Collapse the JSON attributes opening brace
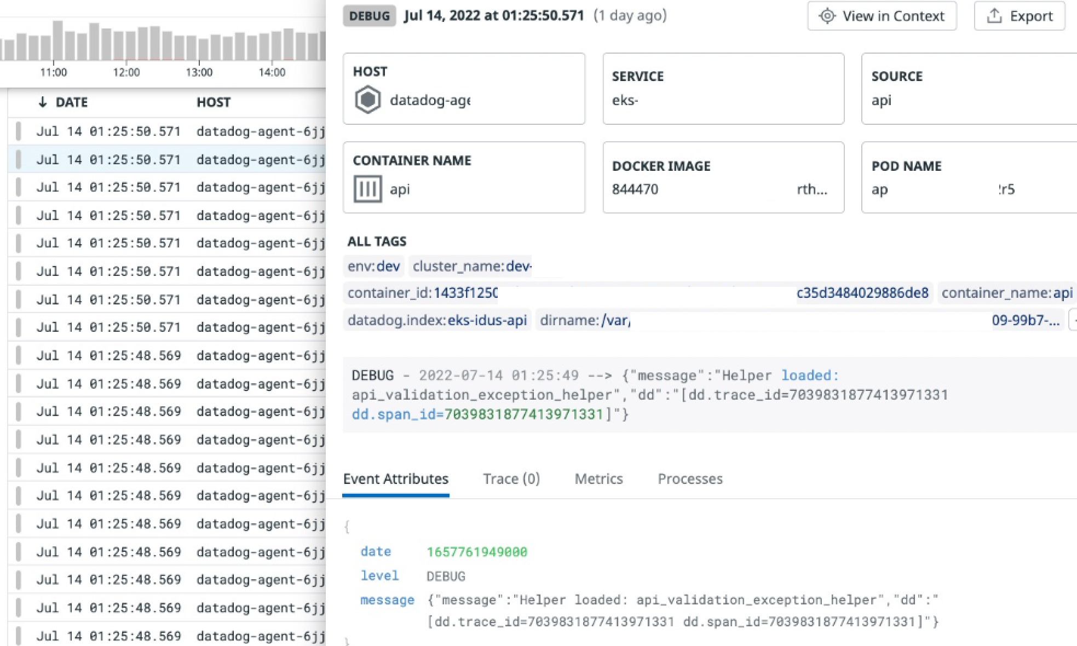The width and height of the screenshot is (1077, 646). (347, 527)
